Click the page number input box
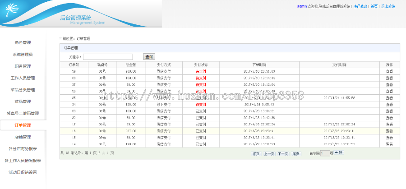 pyautogui.click(x=325, y=153)
